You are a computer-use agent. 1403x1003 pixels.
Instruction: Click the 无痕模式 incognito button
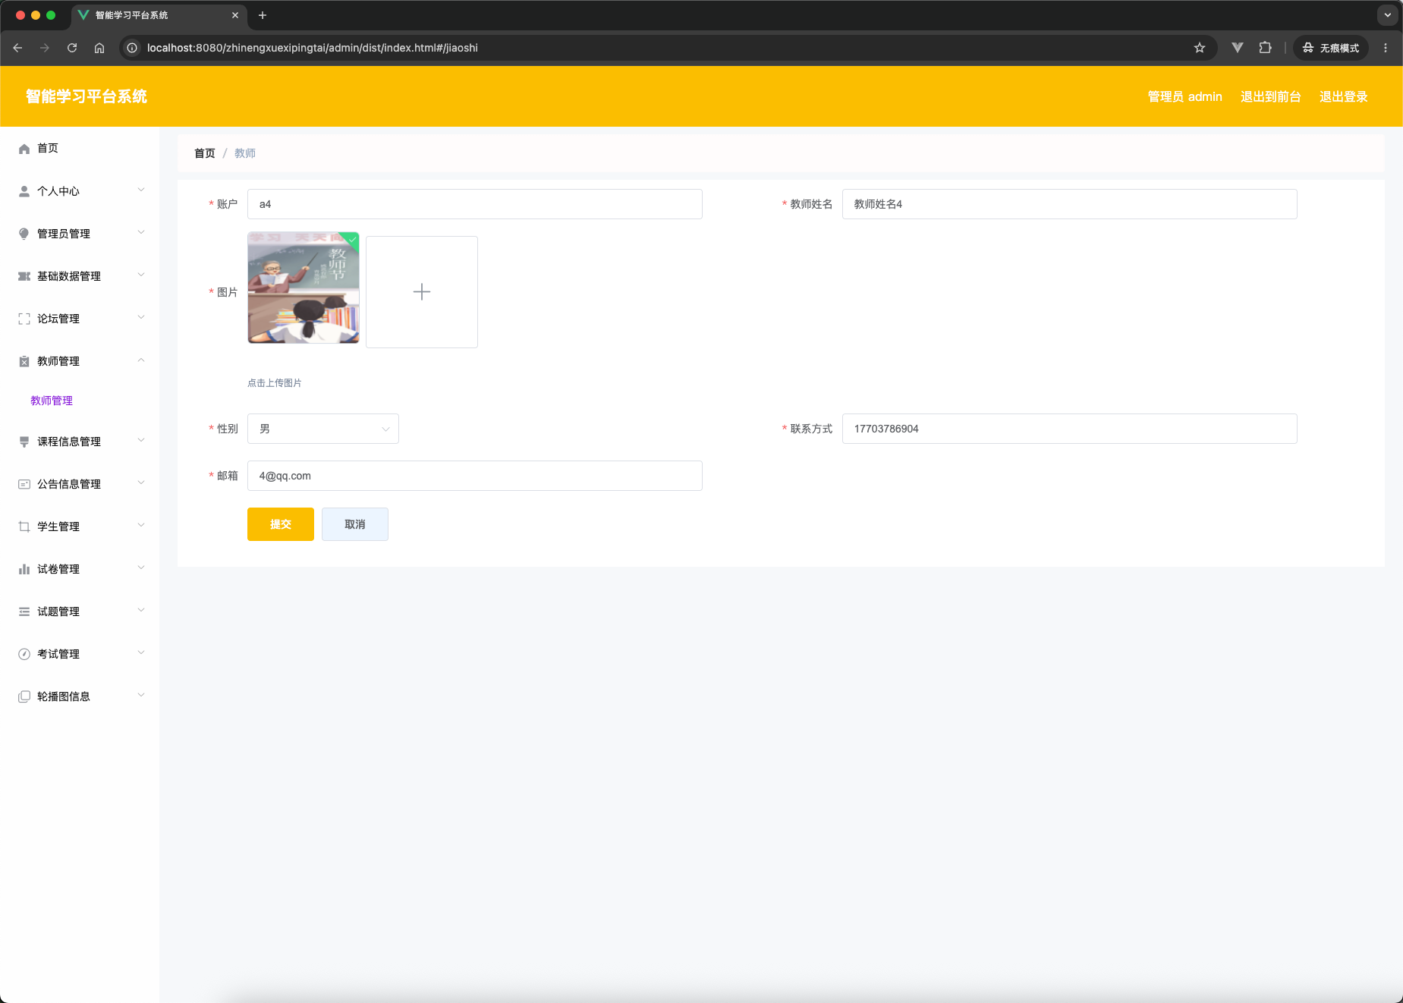click(x=1331, y=48)
